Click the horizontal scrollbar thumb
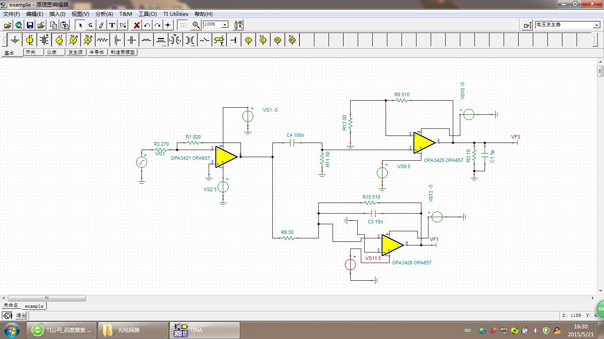The width and height of the screenshot is (604, 339). pyautogui.click(x=46, y=298)
